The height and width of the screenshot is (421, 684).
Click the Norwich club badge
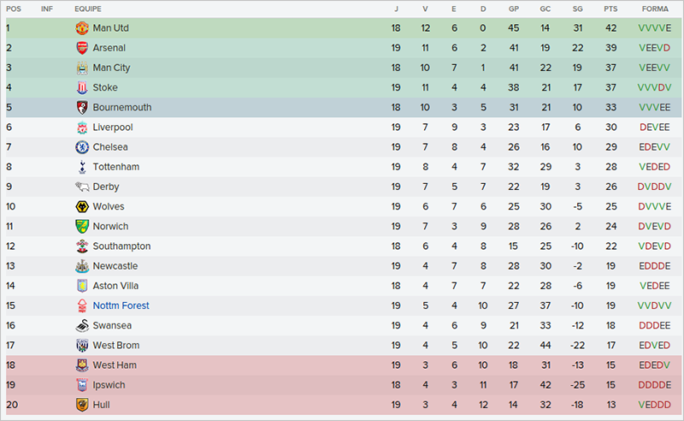[x=82, y=227]
